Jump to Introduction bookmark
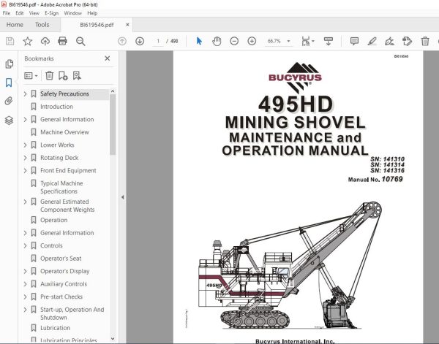 pyautogui.click(x=56, y=107)
